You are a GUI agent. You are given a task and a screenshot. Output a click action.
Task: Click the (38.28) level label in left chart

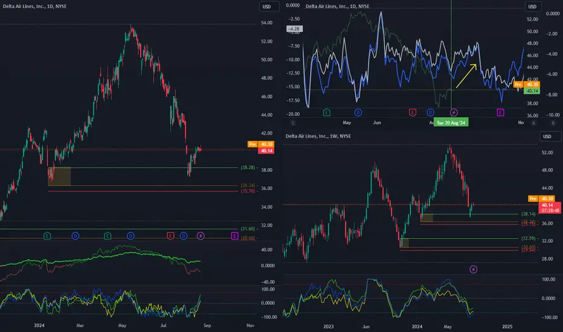(x=248, y=168)
